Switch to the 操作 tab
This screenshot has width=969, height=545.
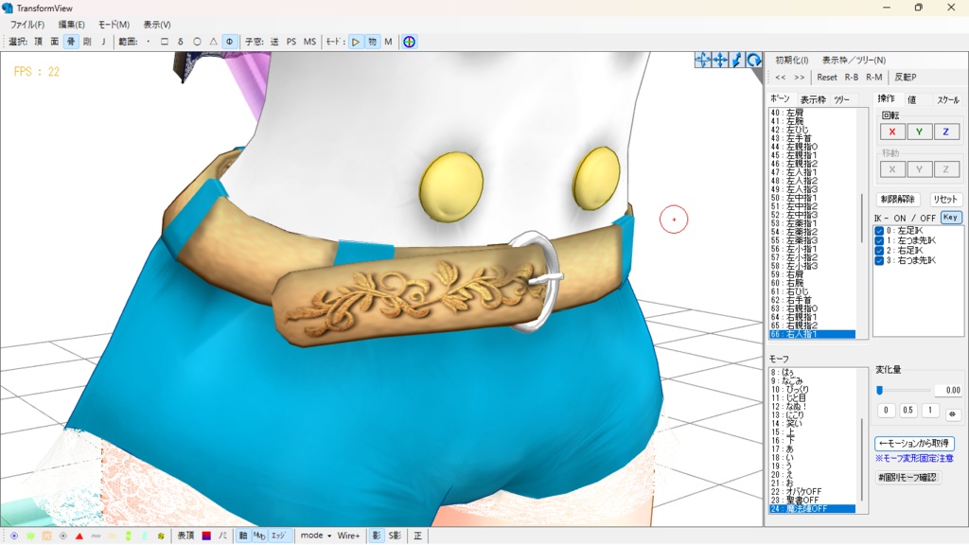886,98
